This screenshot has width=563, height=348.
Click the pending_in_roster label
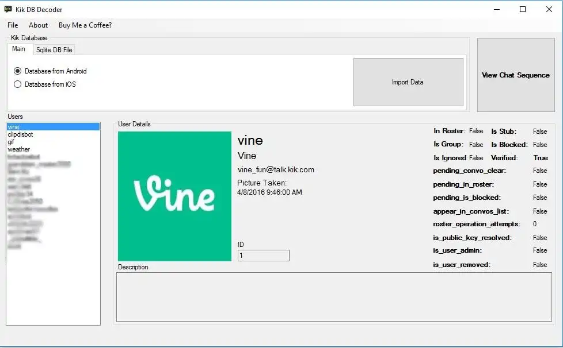coord(463,184)
